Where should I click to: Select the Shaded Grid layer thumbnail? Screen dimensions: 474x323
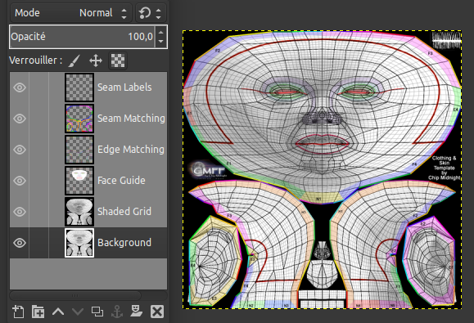(x=79, y=212)
